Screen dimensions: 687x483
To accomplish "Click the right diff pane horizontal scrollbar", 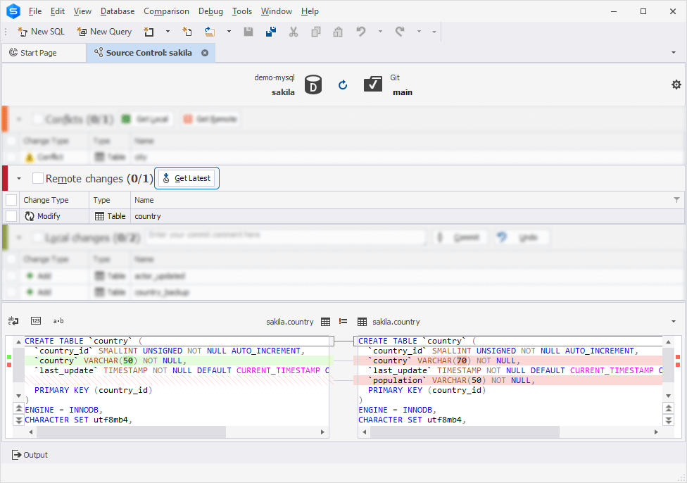I will tap(465, 432).
